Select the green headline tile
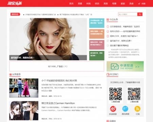153x122 pixels. (97, 56)
